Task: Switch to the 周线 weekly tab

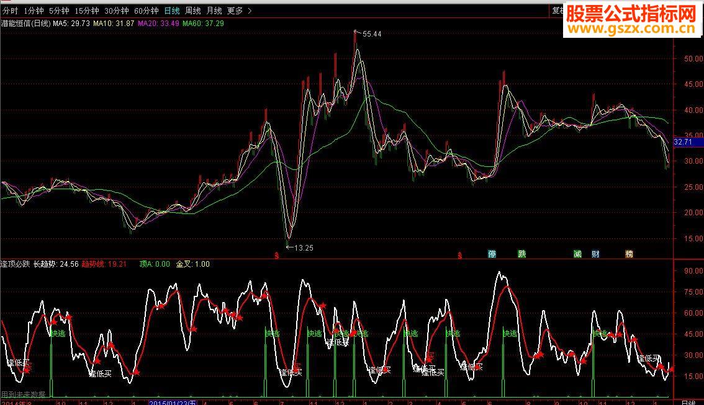Action: tap(193, 11)
